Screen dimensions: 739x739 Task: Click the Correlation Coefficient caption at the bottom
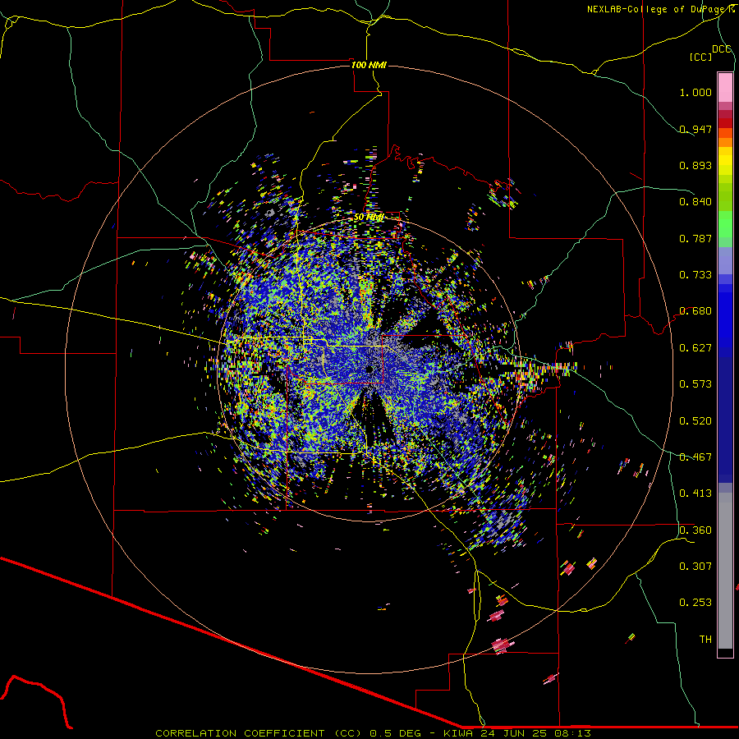373,733
